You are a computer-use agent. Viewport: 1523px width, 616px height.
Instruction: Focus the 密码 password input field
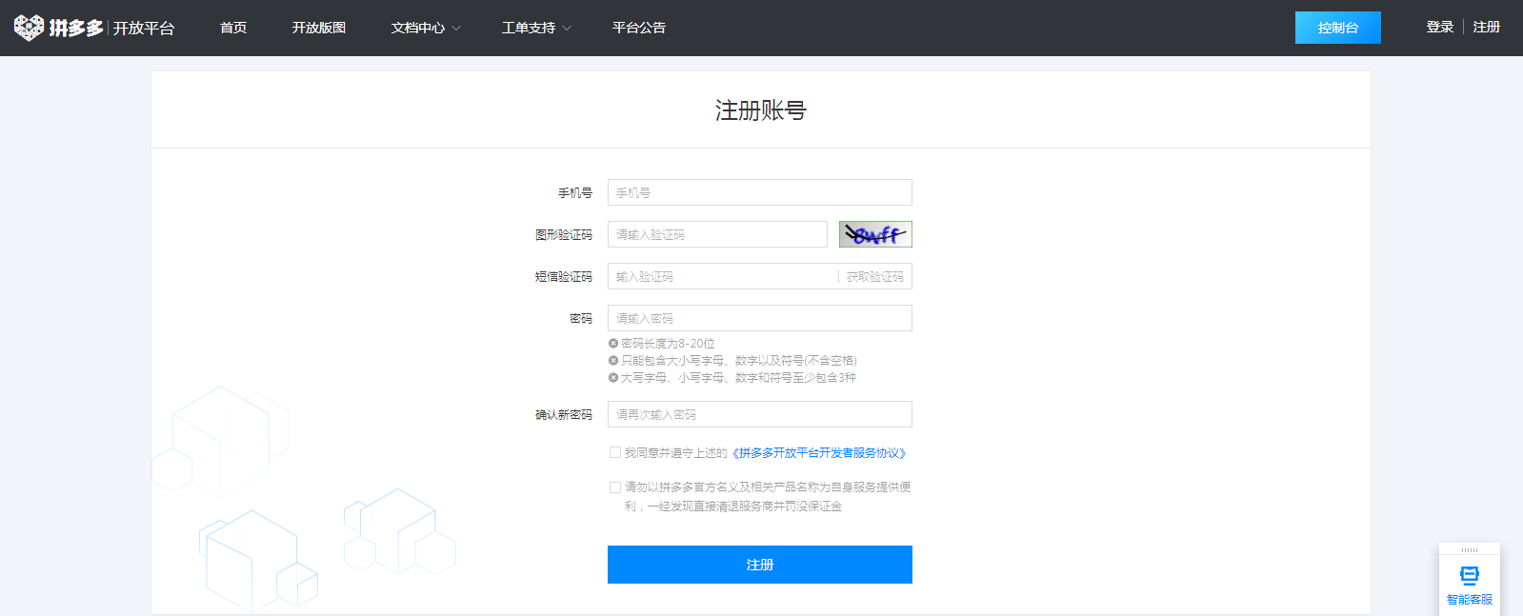tap(760, 318)
